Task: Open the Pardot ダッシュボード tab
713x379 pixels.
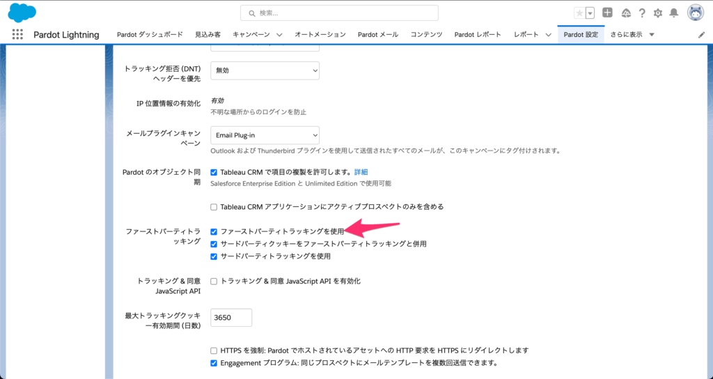Action: [x=150, y=35]
